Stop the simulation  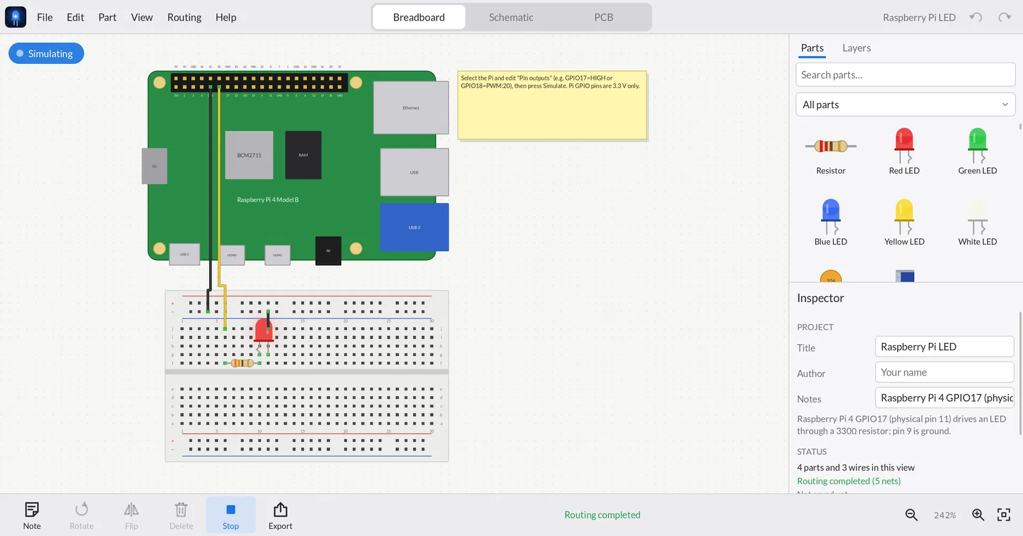point(231,516)
